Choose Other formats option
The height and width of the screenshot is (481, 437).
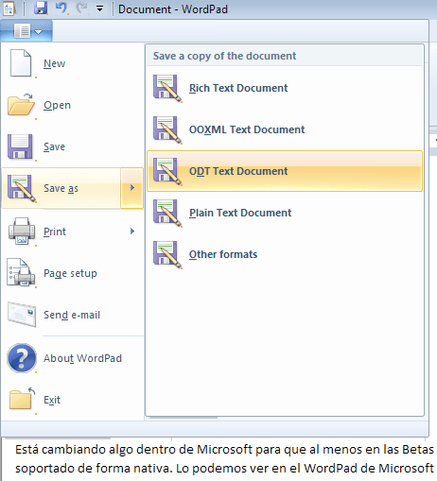click(285, 254)
